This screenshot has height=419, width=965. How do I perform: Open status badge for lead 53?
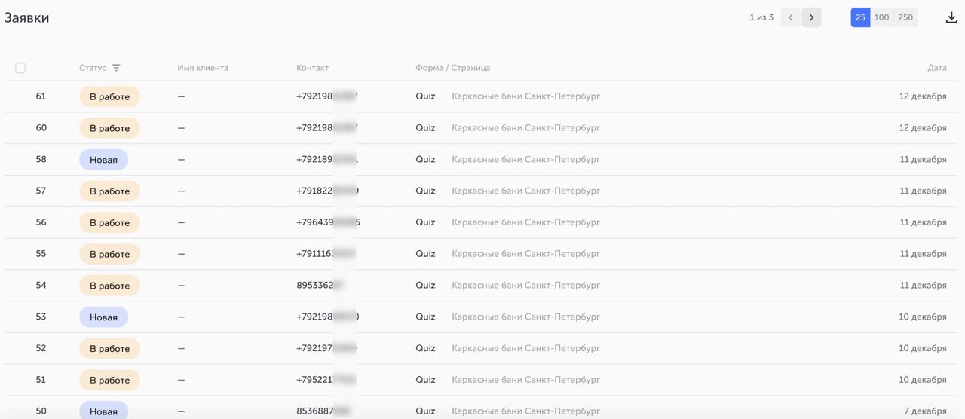[103, 317]
